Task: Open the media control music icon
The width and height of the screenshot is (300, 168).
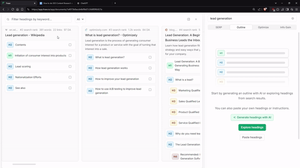Action: point(283,9)
